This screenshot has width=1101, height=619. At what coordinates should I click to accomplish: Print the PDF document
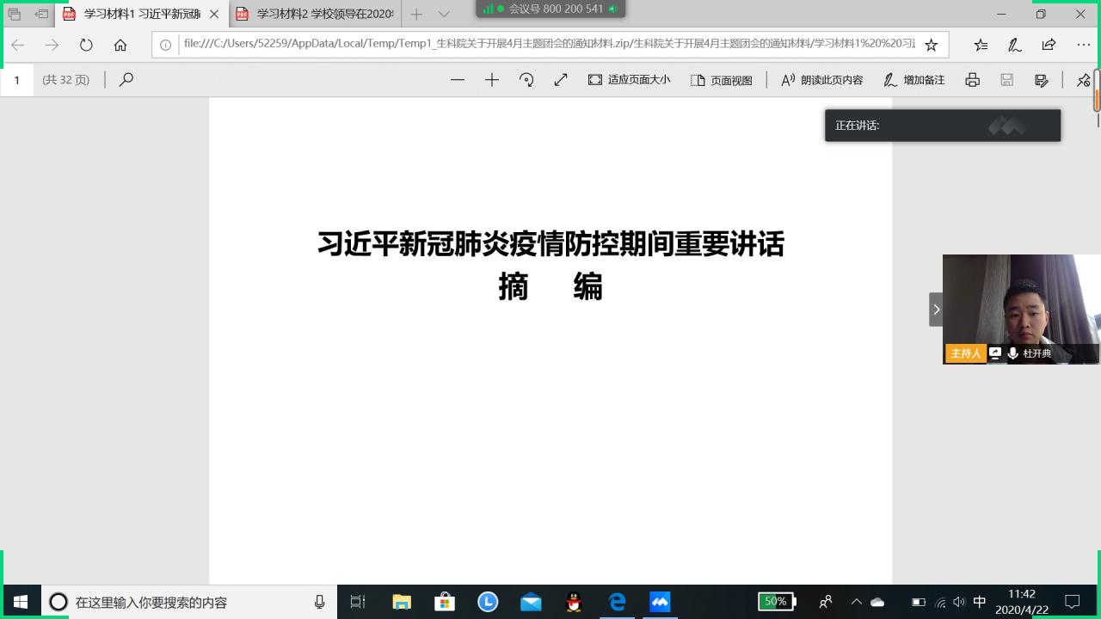(972, 80)
